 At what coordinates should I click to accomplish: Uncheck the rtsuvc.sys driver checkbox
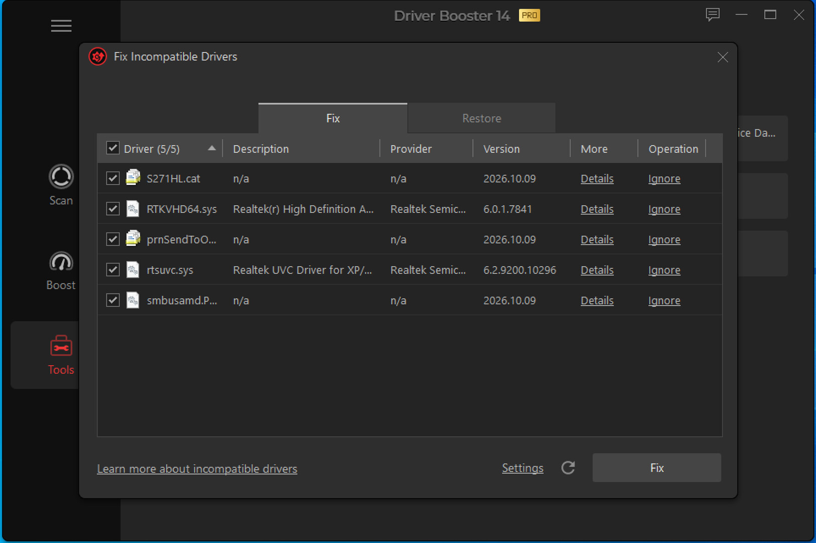pos(113,269)
